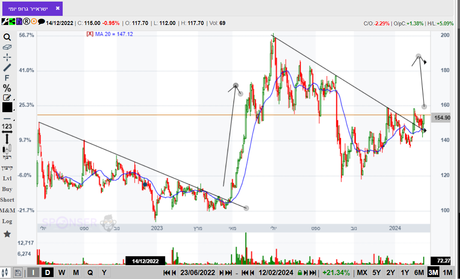
Task: Toggle the green lock icon
Action: (300, 273)
